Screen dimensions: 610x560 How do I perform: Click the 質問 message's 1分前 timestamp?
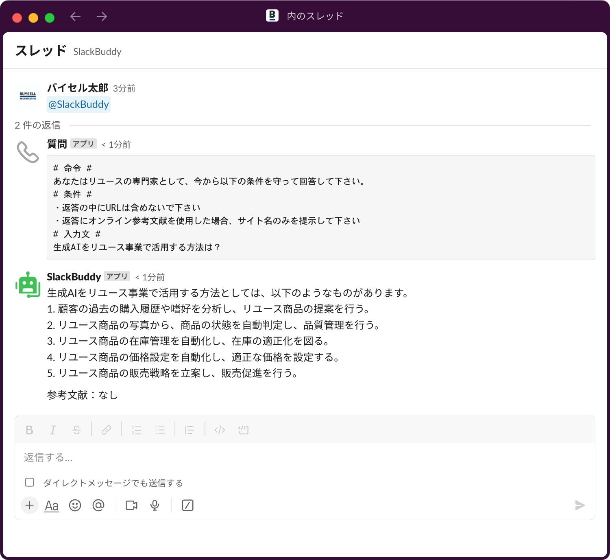point(116,145)
